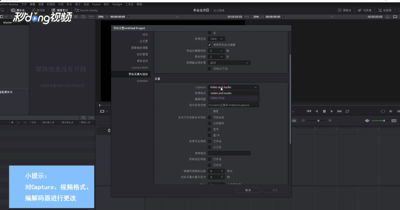Click the go to last frame transport button

340,111
